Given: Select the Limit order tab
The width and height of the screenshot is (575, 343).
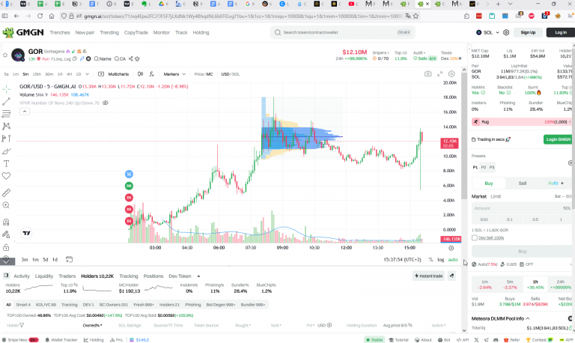Looking at the screenshot, I should click(496, 196).
